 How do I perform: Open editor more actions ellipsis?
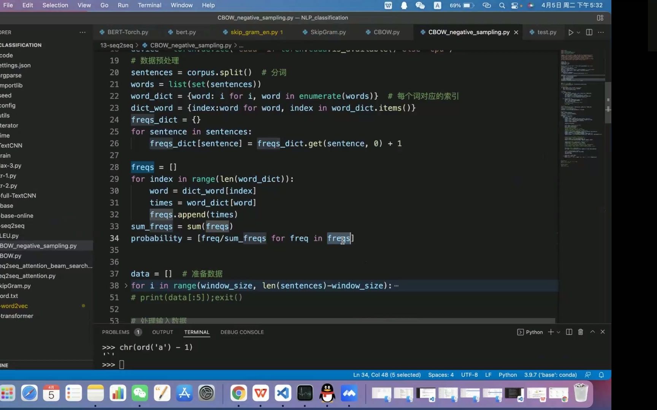pos(601,32)
